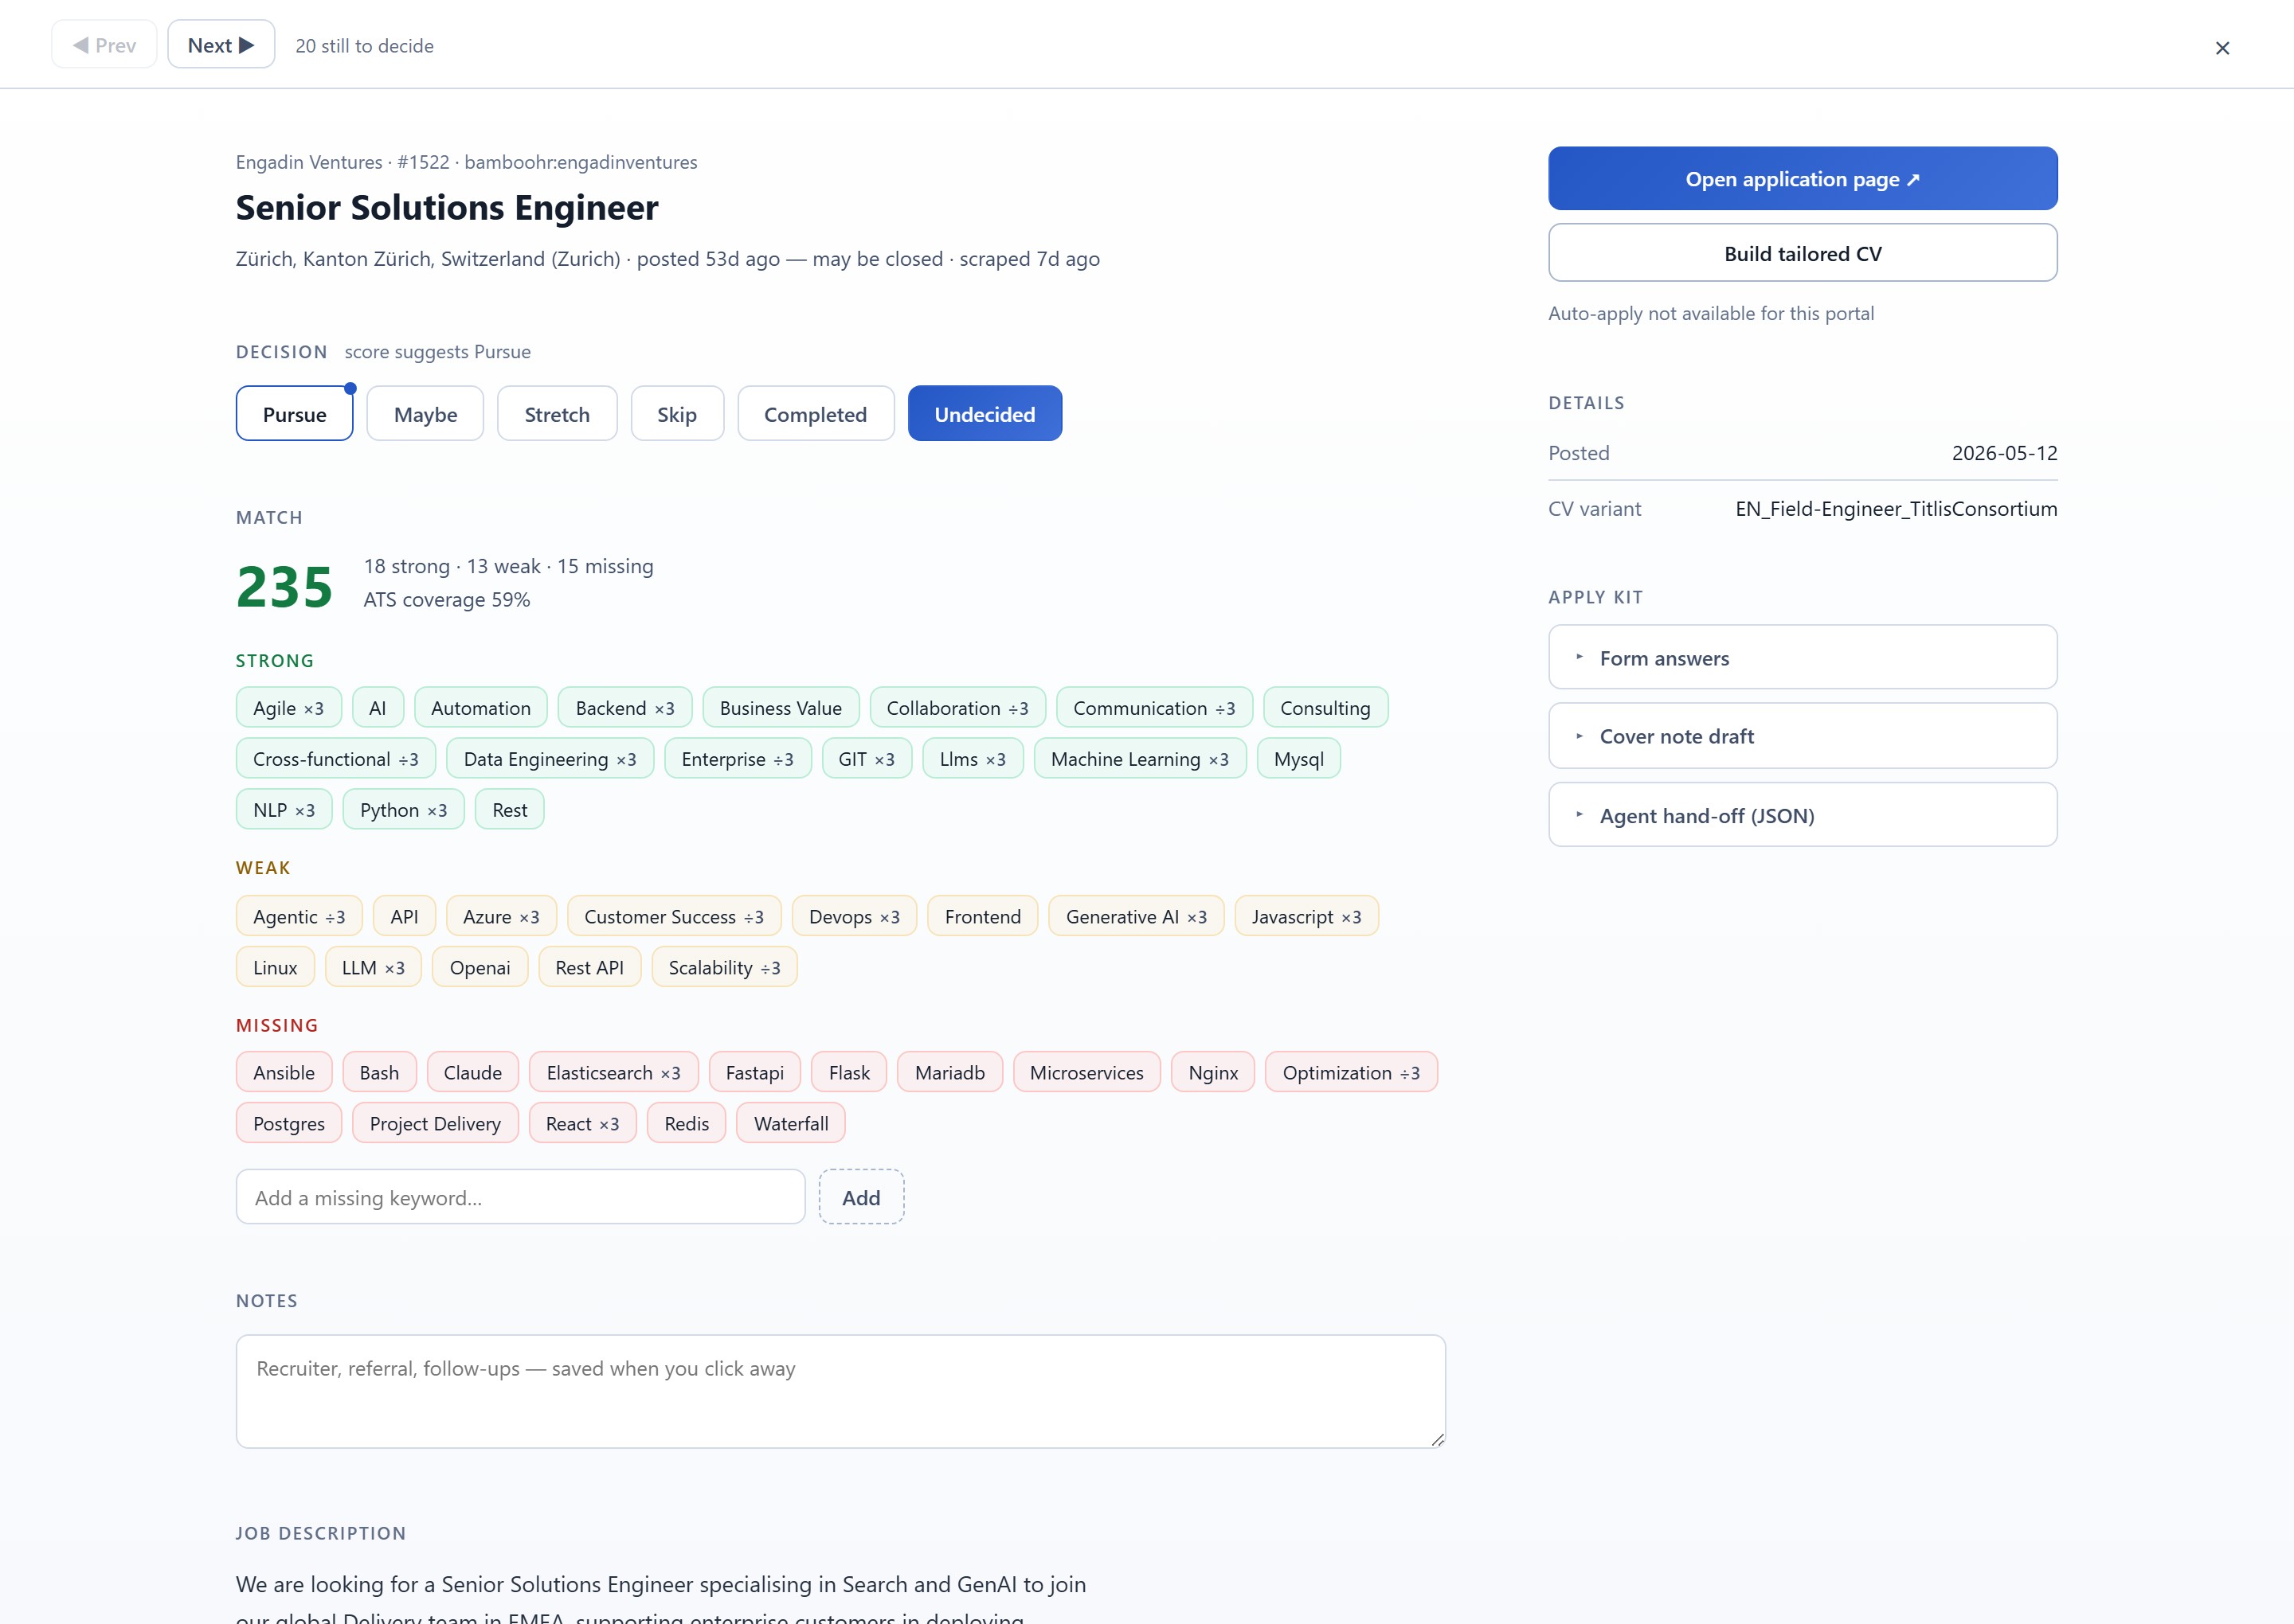
Task: Click the Microservices missing keyword chip
Action: 1086,1073
